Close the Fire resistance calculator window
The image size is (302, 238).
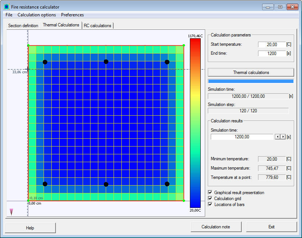coord(292,7)
